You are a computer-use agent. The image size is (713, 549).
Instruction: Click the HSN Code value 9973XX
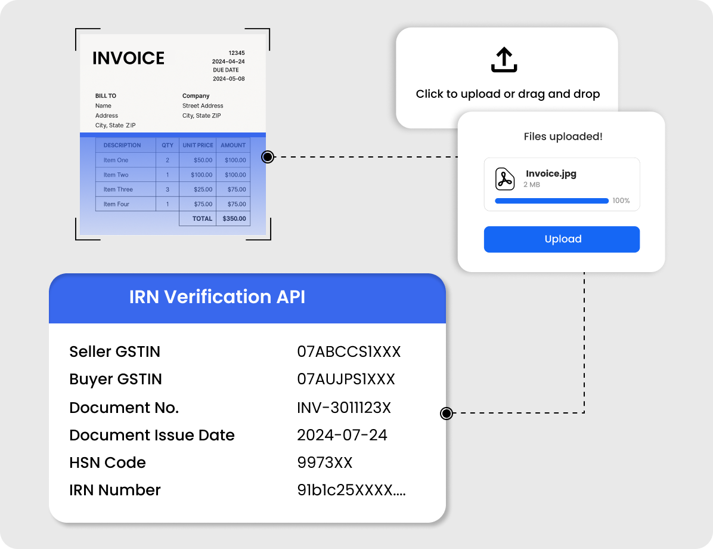pos(325,462)
